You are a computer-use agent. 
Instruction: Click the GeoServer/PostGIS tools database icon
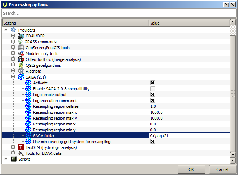coord(21,48)
